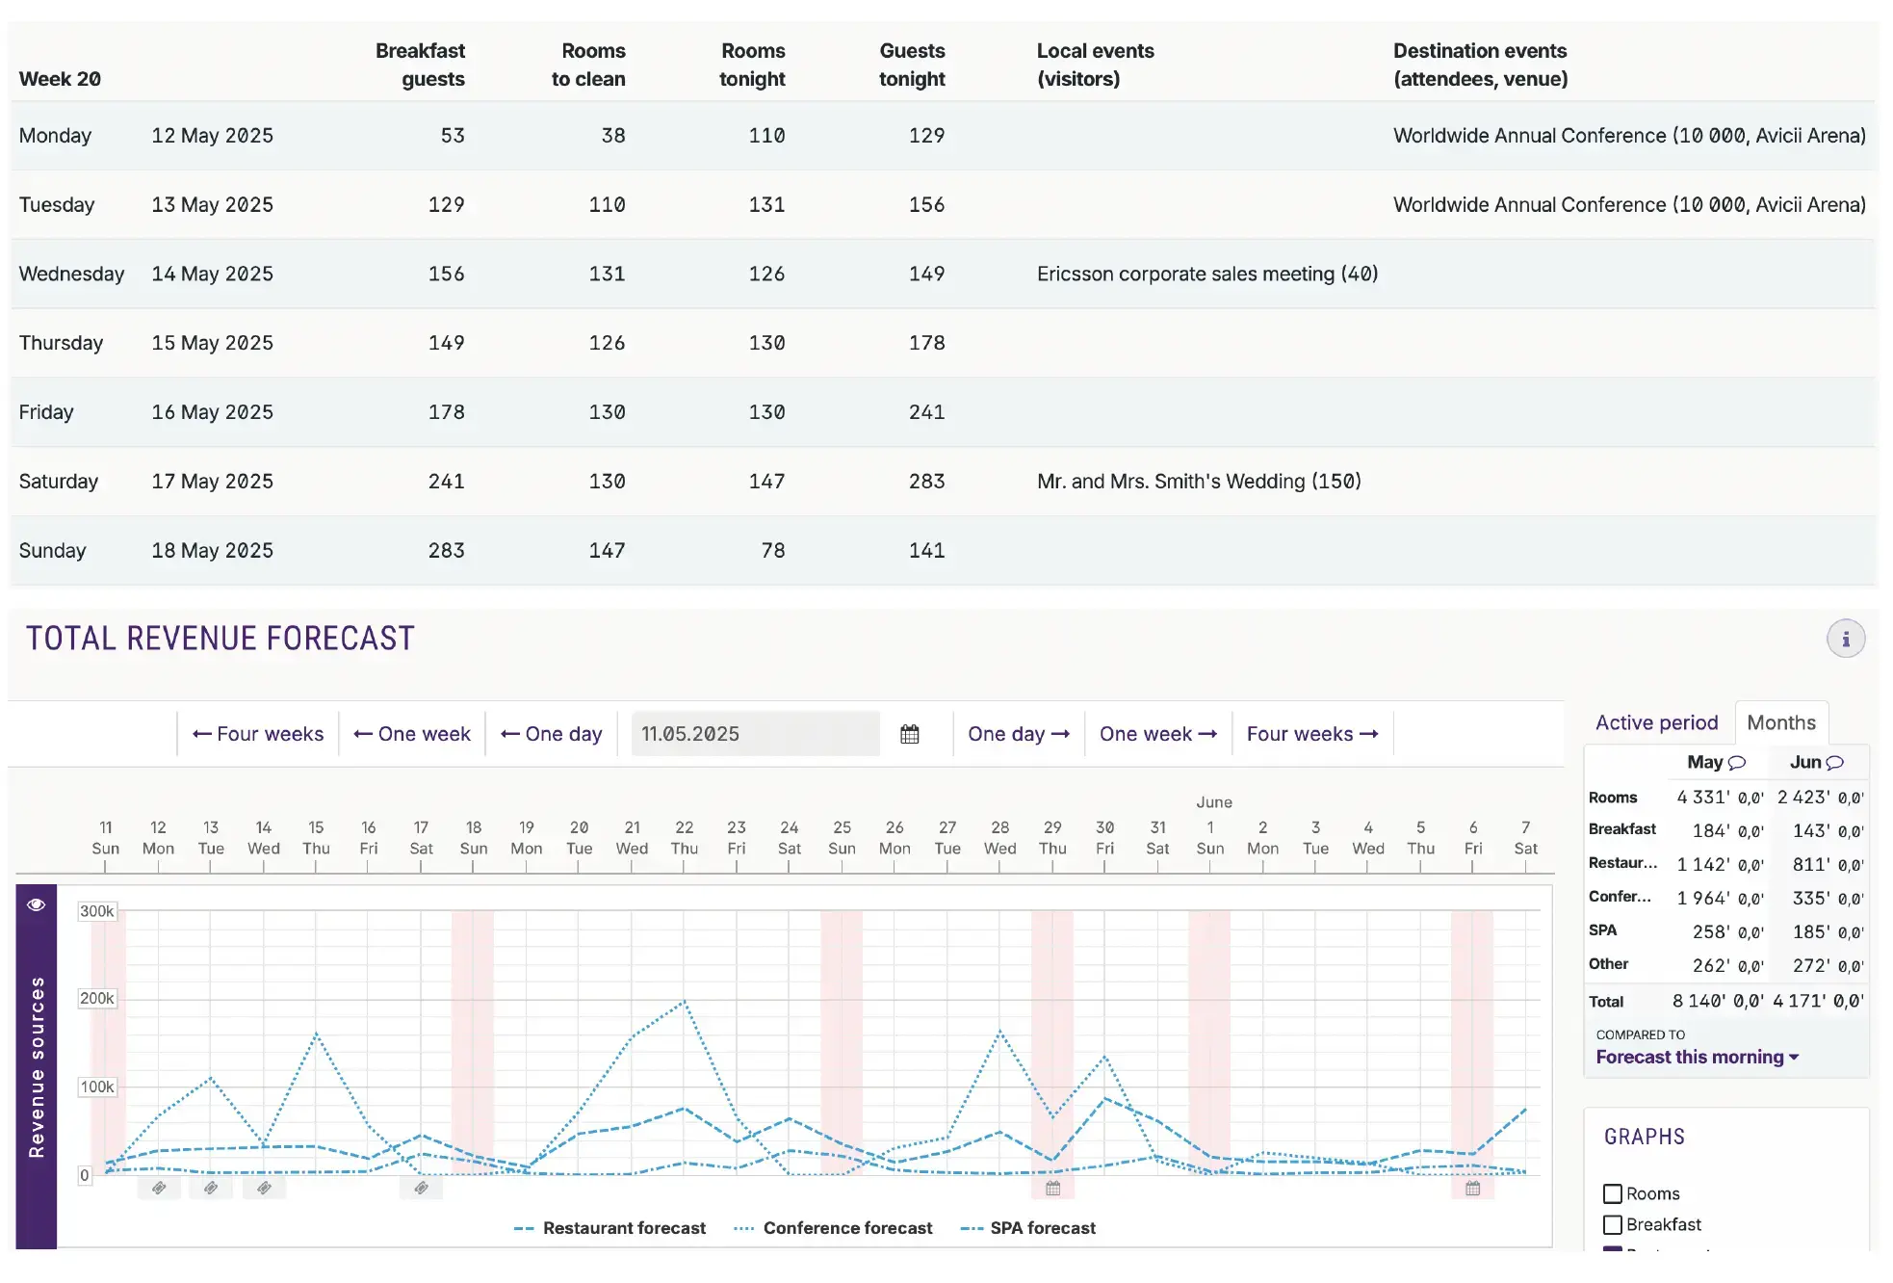Viewport: 1893px width, 1283px height.
Task: Advance the chart by one week
Action: tap(1157, 733)
